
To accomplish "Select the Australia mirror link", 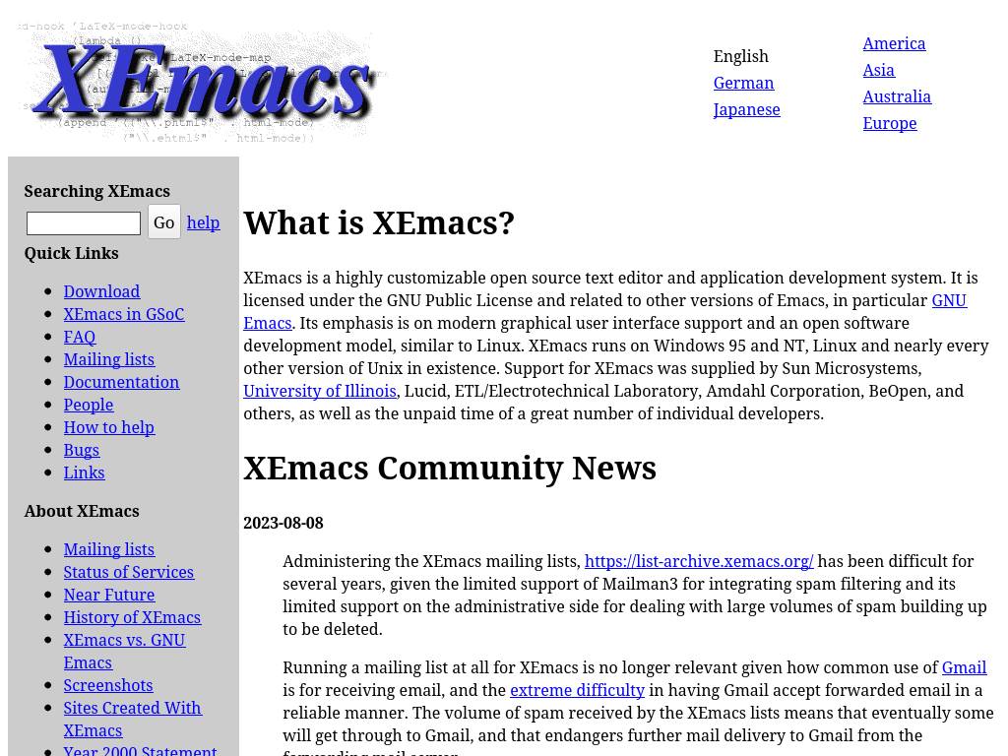I will (897, 96).
